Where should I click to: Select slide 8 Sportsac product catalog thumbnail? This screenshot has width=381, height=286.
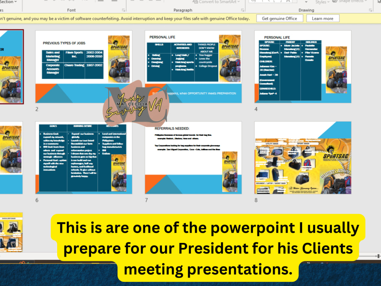tap(303, 157)
